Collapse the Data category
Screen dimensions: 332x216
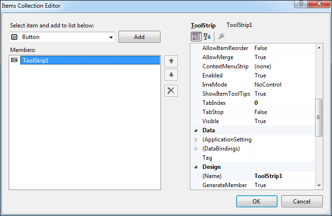pos(196,130)
